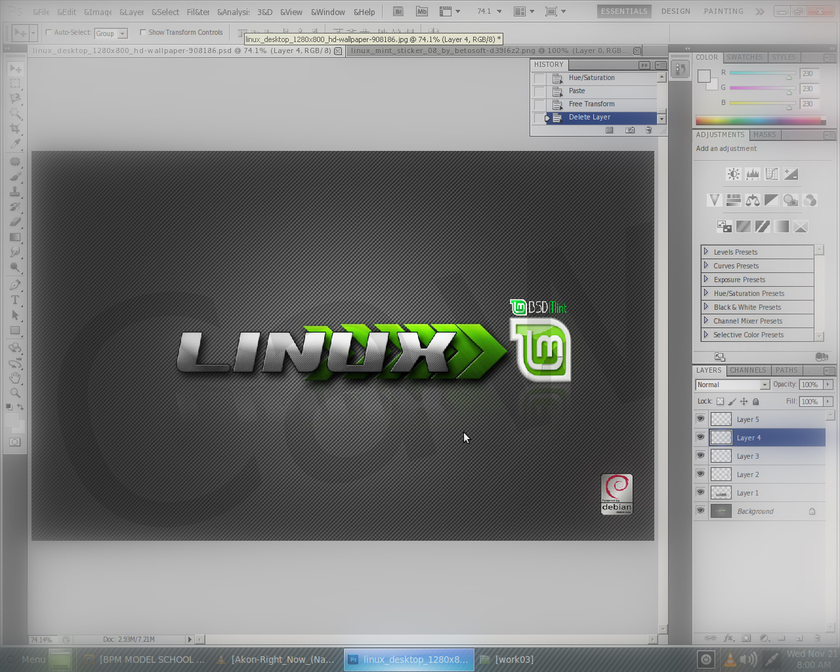Switch to the Masks tab
840x672 pixels.
pyautogui.click(x=765, y=135)
